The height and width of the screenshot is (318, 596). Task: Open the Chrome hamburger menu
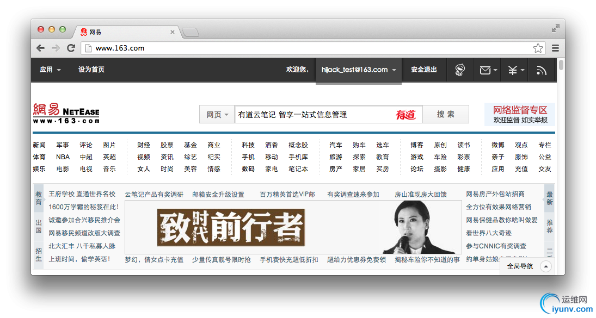[555, 48]
